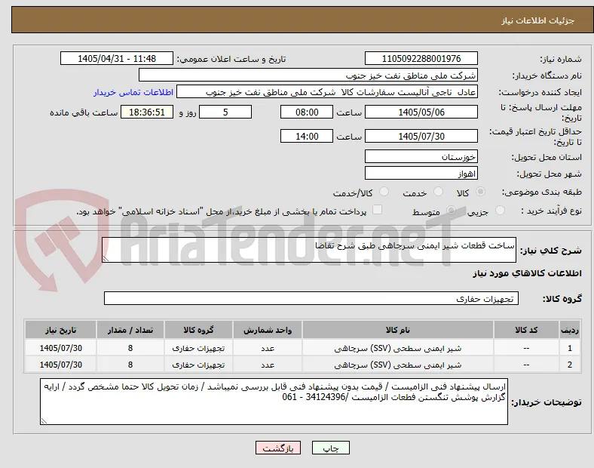Click the price validity date 1405/07/30 field
Viewport: 594px width, 468px height.
point(421,136)
